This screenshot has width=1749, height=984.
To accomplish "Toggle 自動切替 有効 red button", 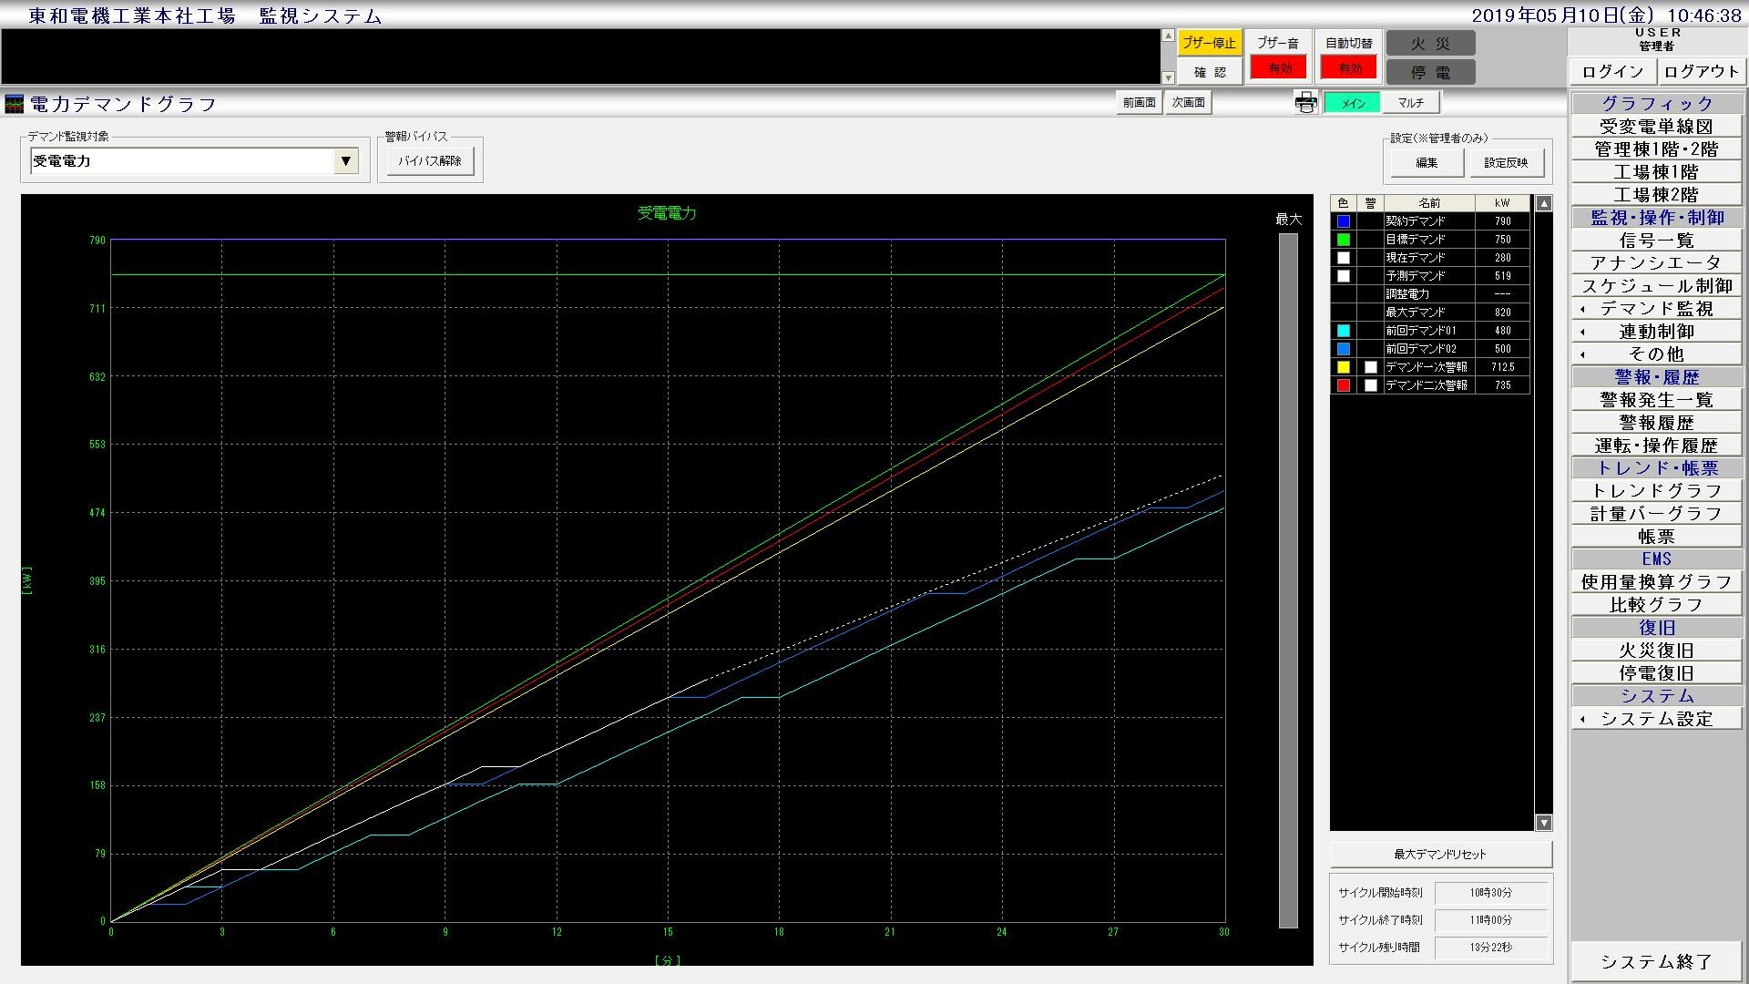I will click(1349, 68).
